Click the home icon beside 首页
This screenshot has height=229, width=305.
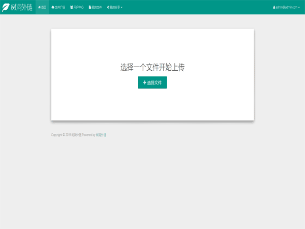[x=39, y=7]
